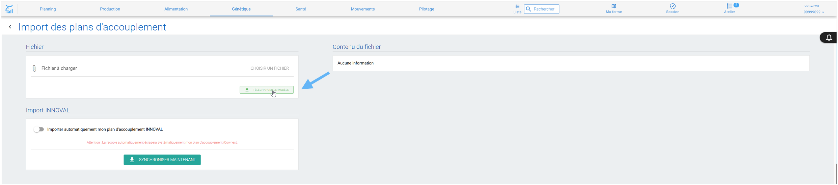The width and height of the screenshot is (838, 185).
Task: Open the Liste view icon
Action: pyautogui.click(x=517, y=7)
